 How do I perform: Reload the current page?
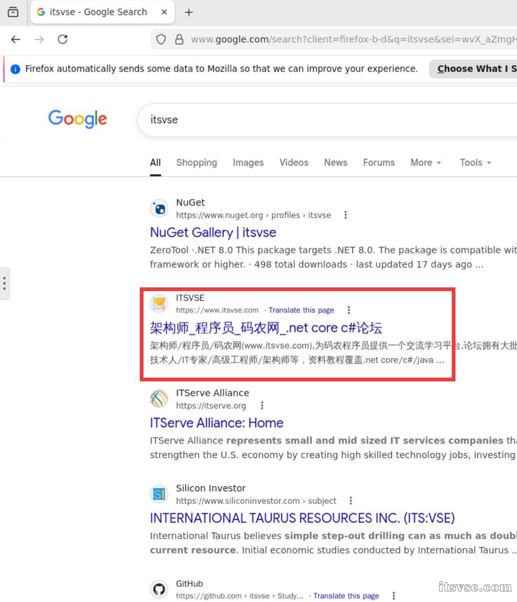(63, 39)
